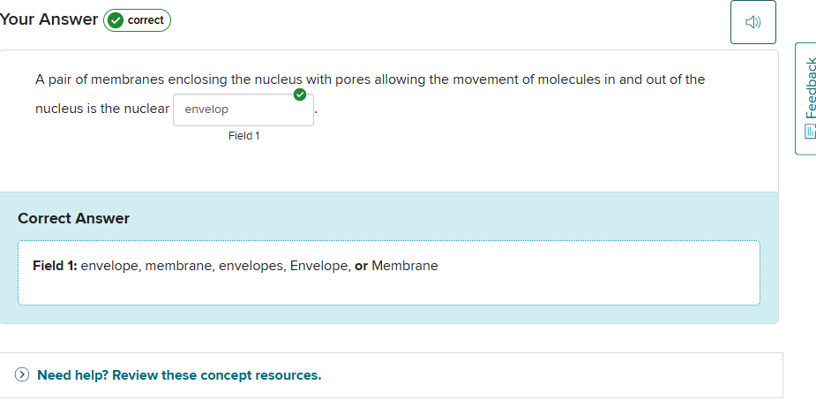Click the circled chevron beside "Need help?"

coord(23,375)
